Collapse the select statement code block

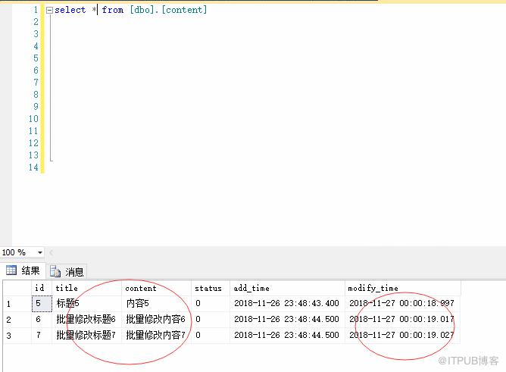(49, 11)
